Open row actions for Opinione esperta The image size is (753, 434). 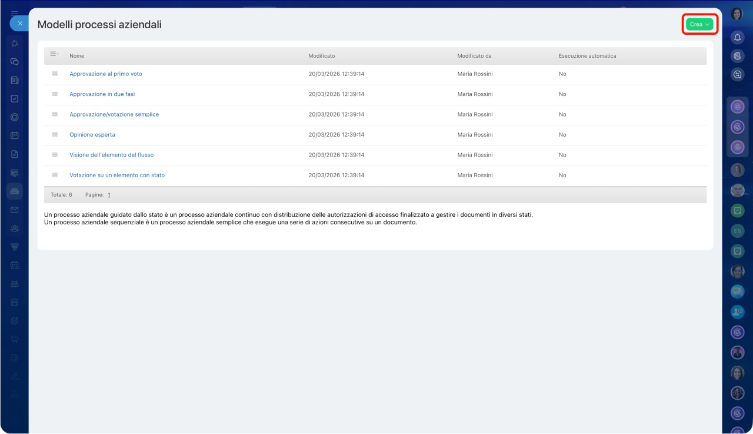pos(55,134)
